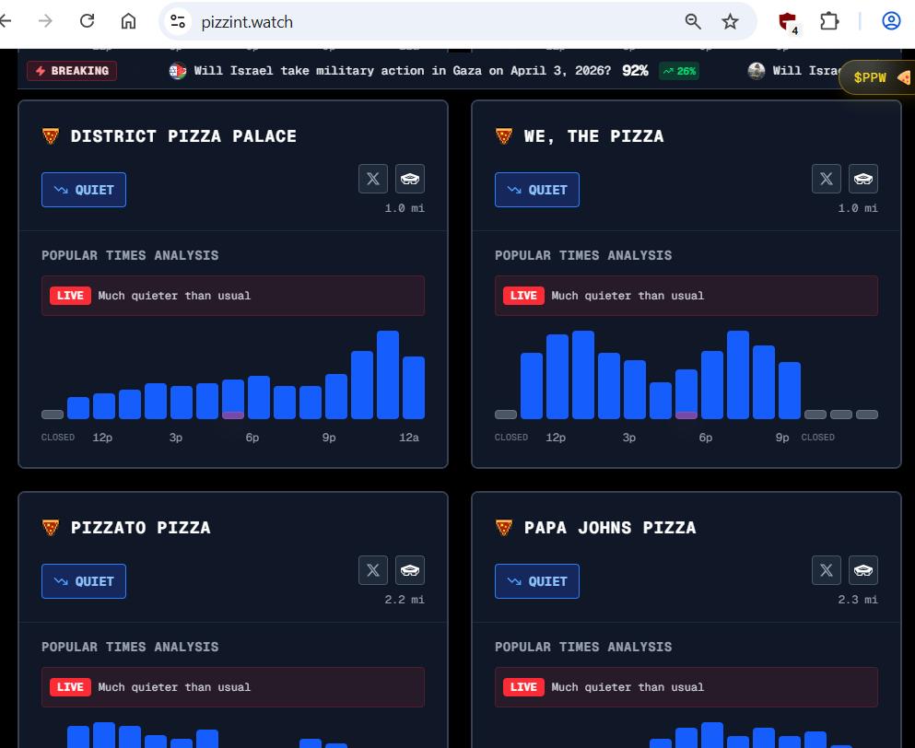This screenshot has height=748, width=915.
Task: Click the LIVE badge in District Pizza Palace card
Action: (x=70, y=296)
